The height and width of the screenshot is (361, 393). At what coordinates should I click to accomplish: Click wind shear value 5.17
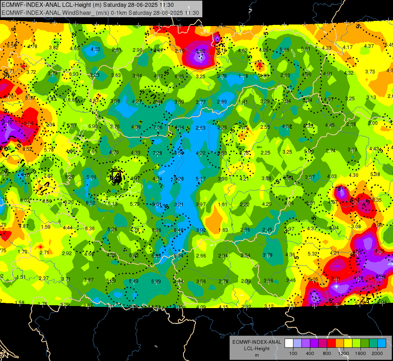tap(201, 178)
